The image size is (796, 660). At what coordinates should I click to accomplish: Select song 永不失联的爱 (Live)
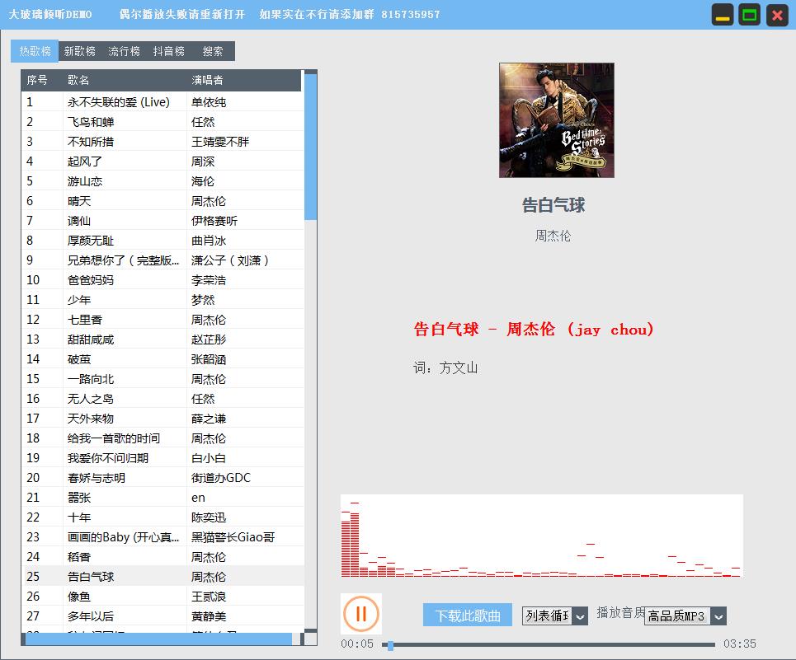(118, 102)
